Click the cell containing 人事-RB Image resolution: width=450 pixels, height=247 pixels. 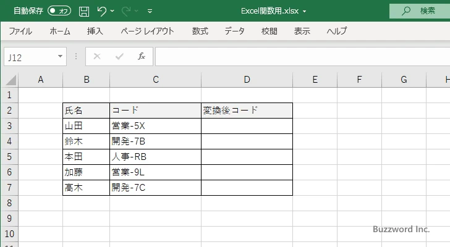point(155,157)
